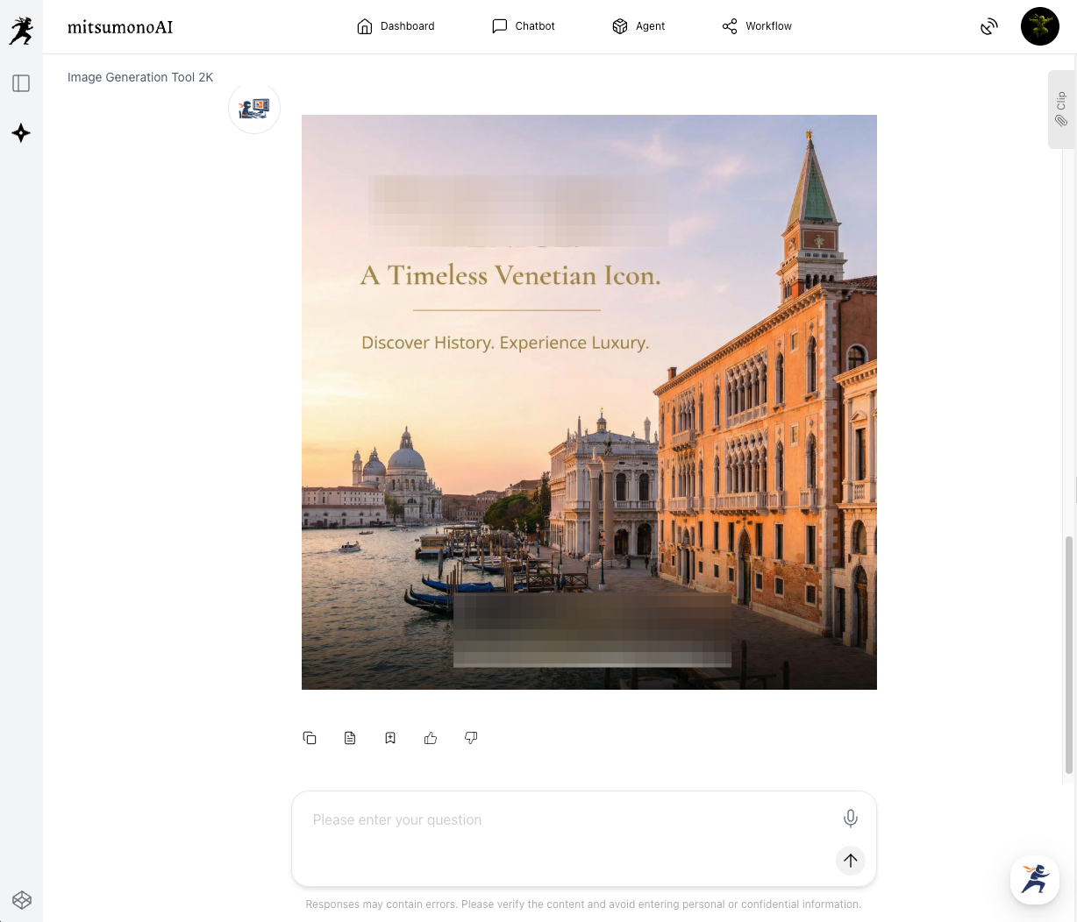The image size is (1077, 922).
Task: Give the response a thumbs down
Action: tap(471, 738)
